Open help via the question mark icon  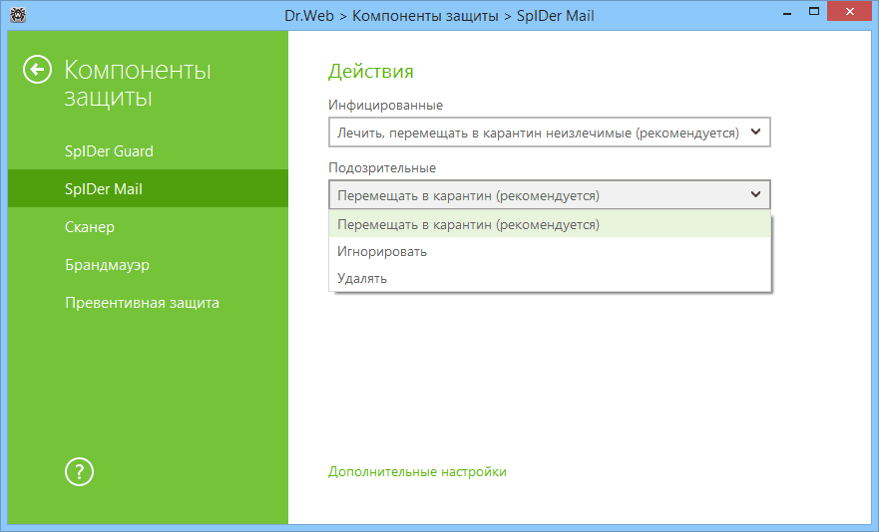coord(79,471)
